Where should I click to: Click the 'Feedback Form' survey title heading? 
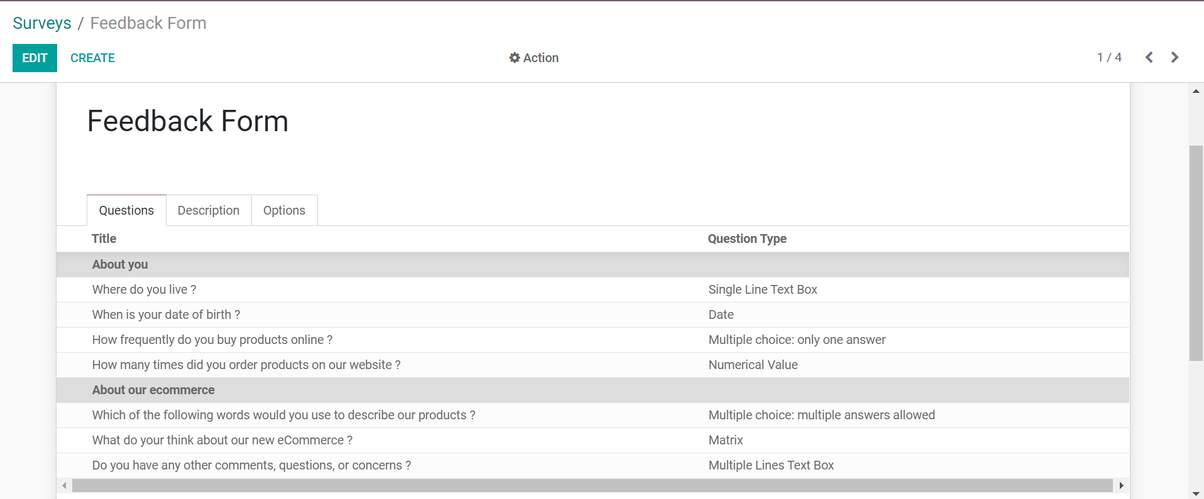[188, 121]
